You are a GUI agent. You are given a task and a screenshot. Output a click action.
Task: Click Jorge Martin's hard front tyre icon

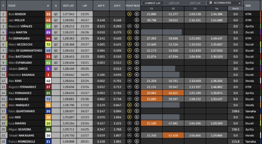(129, 32)
